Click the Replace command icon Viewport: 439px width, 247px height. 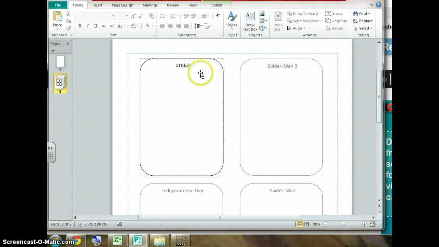[363, 21]
